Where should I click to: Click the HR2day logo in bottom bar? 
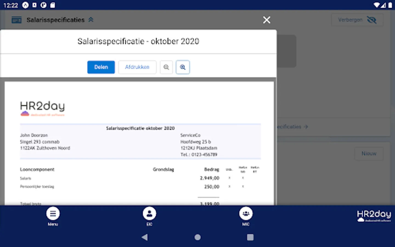click(x=374, y=216)
